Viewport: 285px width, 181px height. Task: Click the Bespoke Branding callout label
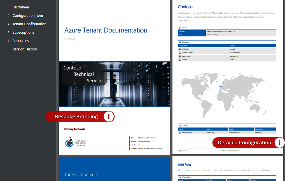[76, 117]
